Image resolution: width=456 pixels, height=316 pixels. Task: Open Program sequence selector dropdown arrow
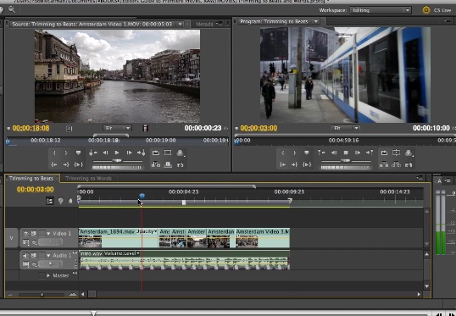tap(315, 21)
